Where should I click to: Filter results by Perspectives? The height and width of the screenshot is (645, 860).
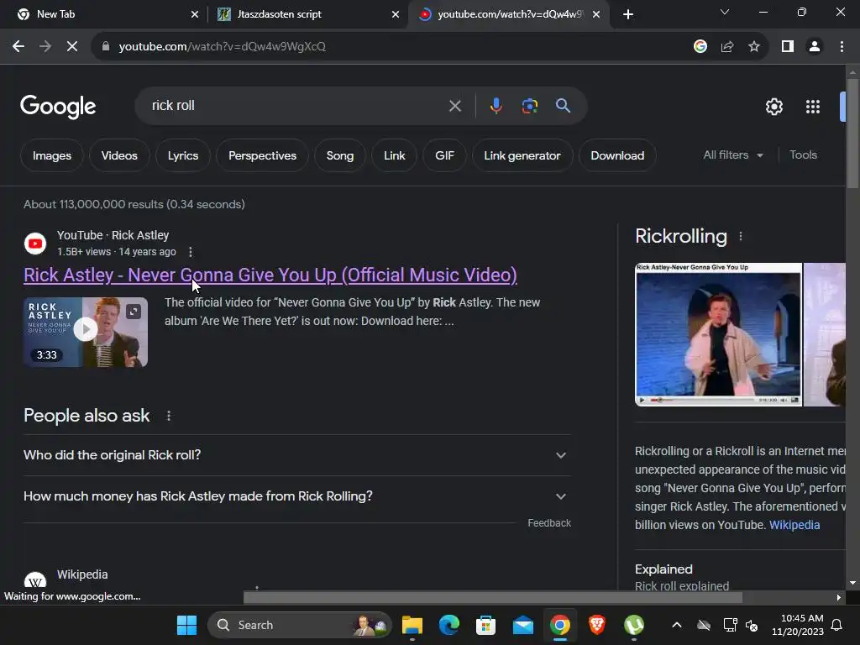[x=262, y=155]
